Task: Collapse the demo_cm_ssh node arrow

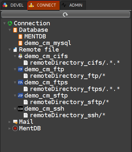Action: pos(15,109)
